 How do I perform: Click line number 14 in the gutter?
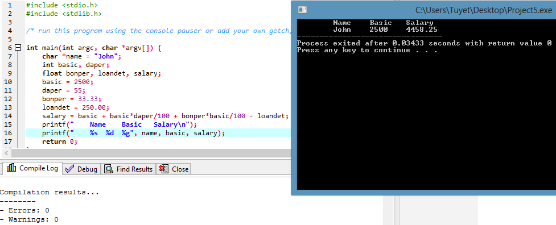8,116
